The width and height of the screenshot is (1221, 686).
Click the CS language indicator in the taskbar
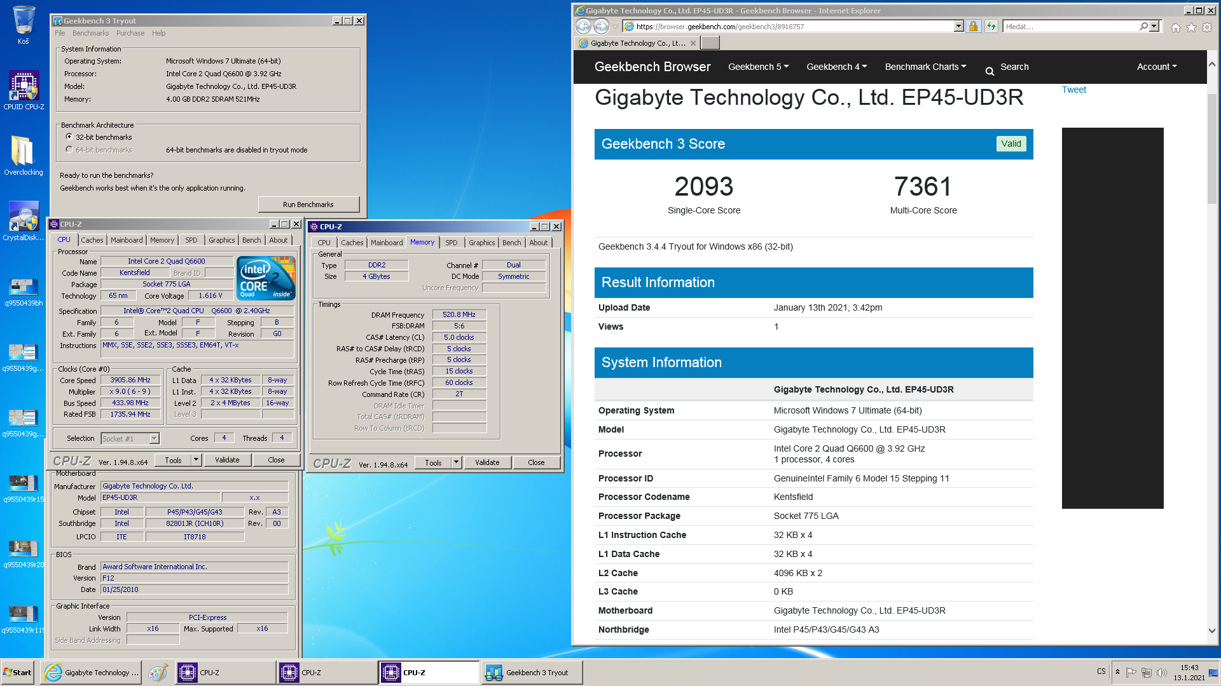pyautogui.click(x=1101, y=671)
